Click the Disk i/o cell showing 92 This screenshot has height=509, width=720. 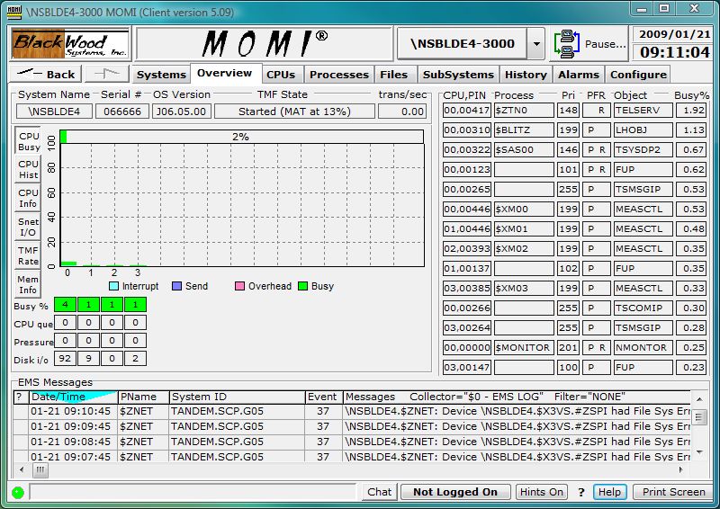(x=65, y=359)
